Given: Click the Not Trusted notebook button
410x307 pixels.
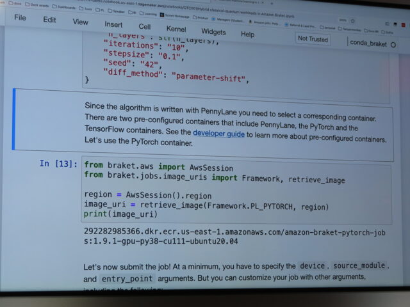Looking at the screenshot, I should (313, 39).
